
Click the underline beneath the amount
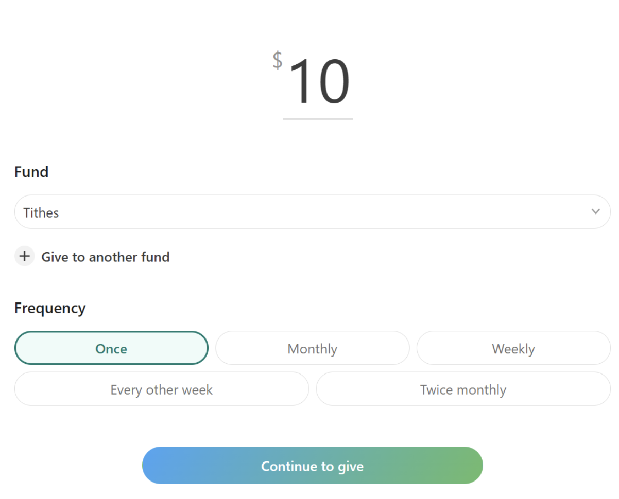pos(318,119)
